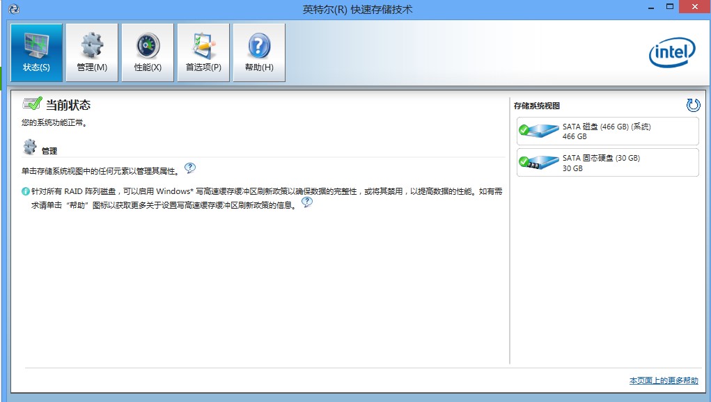
Task: Refresh the storage system view
Action: pos(693,105)
